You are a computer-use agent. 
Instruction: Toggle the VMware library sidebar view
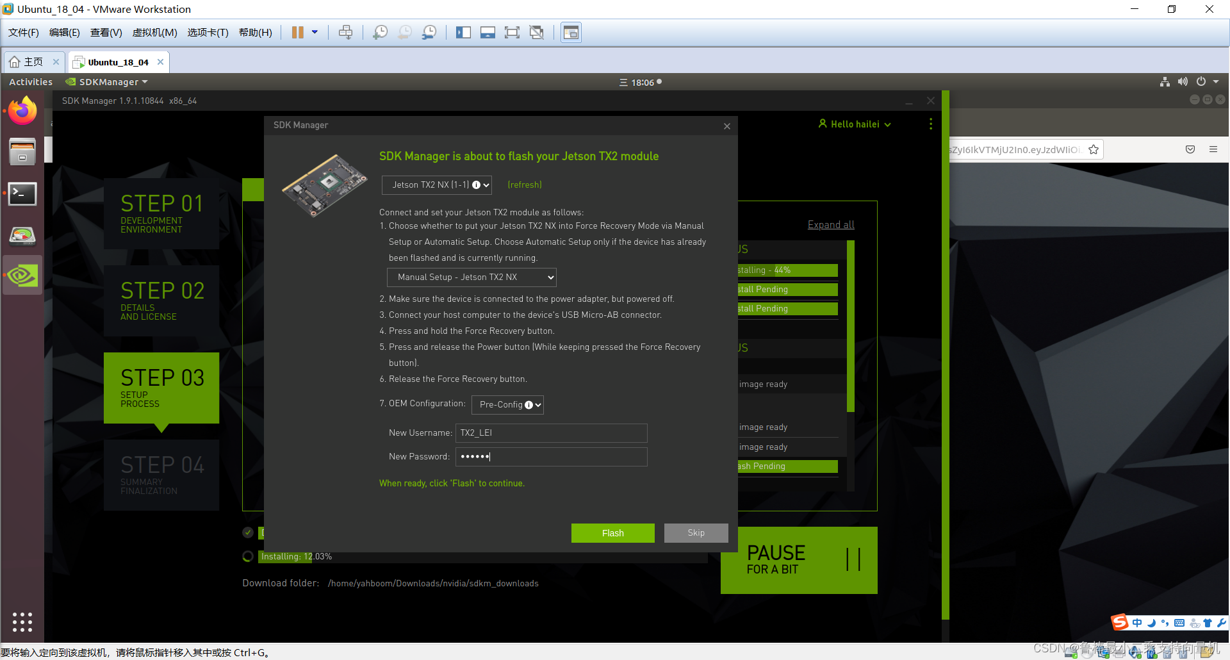[x=463, y=33]
